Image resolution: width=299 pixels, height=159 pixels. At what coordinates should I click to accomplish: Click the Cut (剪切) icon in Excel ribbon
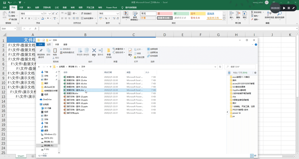point(10,12)
